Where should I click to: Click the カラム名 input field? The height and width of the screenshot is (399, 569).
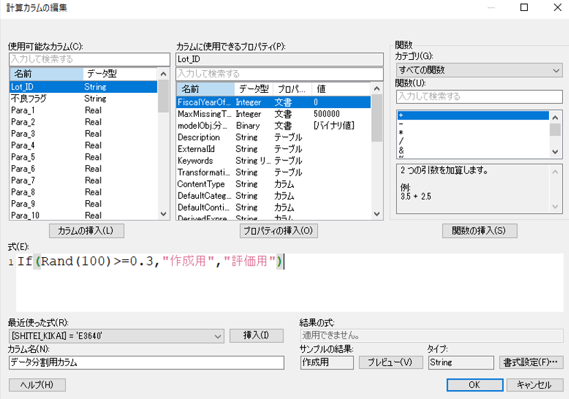click(146, 363)
